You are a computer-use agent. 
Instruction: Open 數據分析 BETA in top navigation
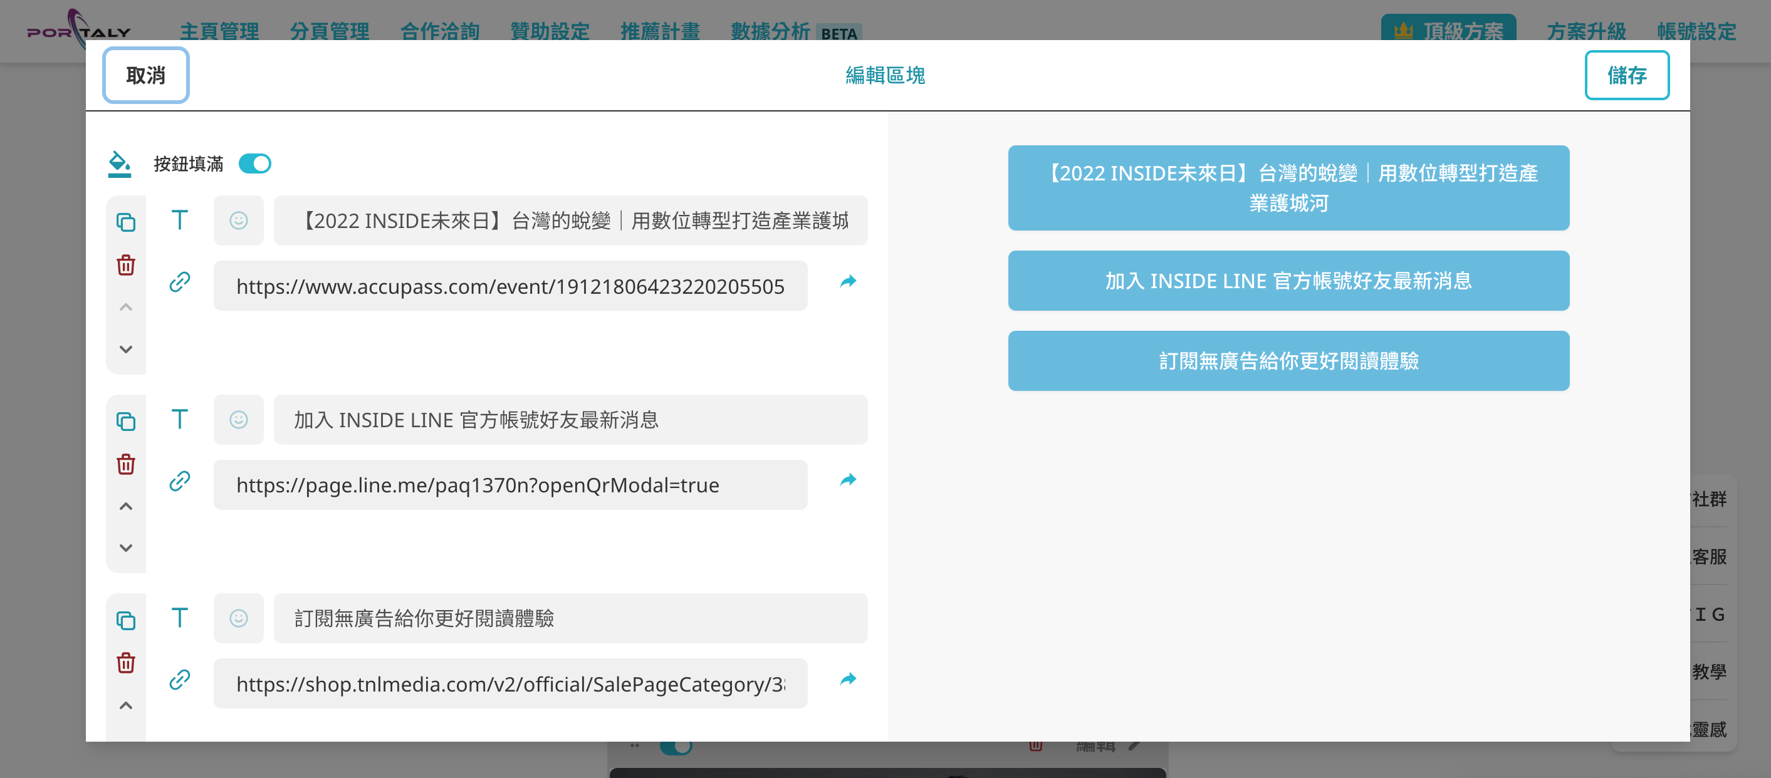click(796, 31)
